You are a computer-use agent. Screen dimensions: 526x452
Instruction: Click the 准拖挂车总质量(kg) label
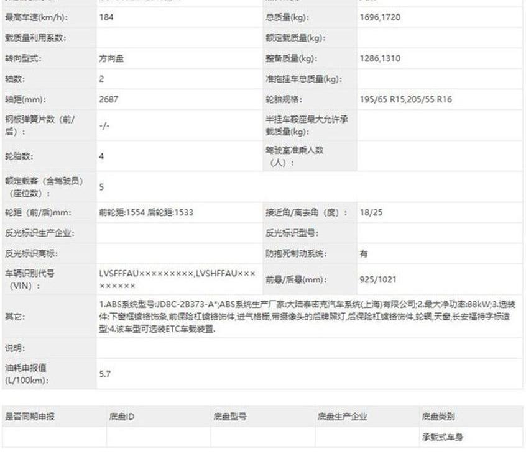pos(303,79)
